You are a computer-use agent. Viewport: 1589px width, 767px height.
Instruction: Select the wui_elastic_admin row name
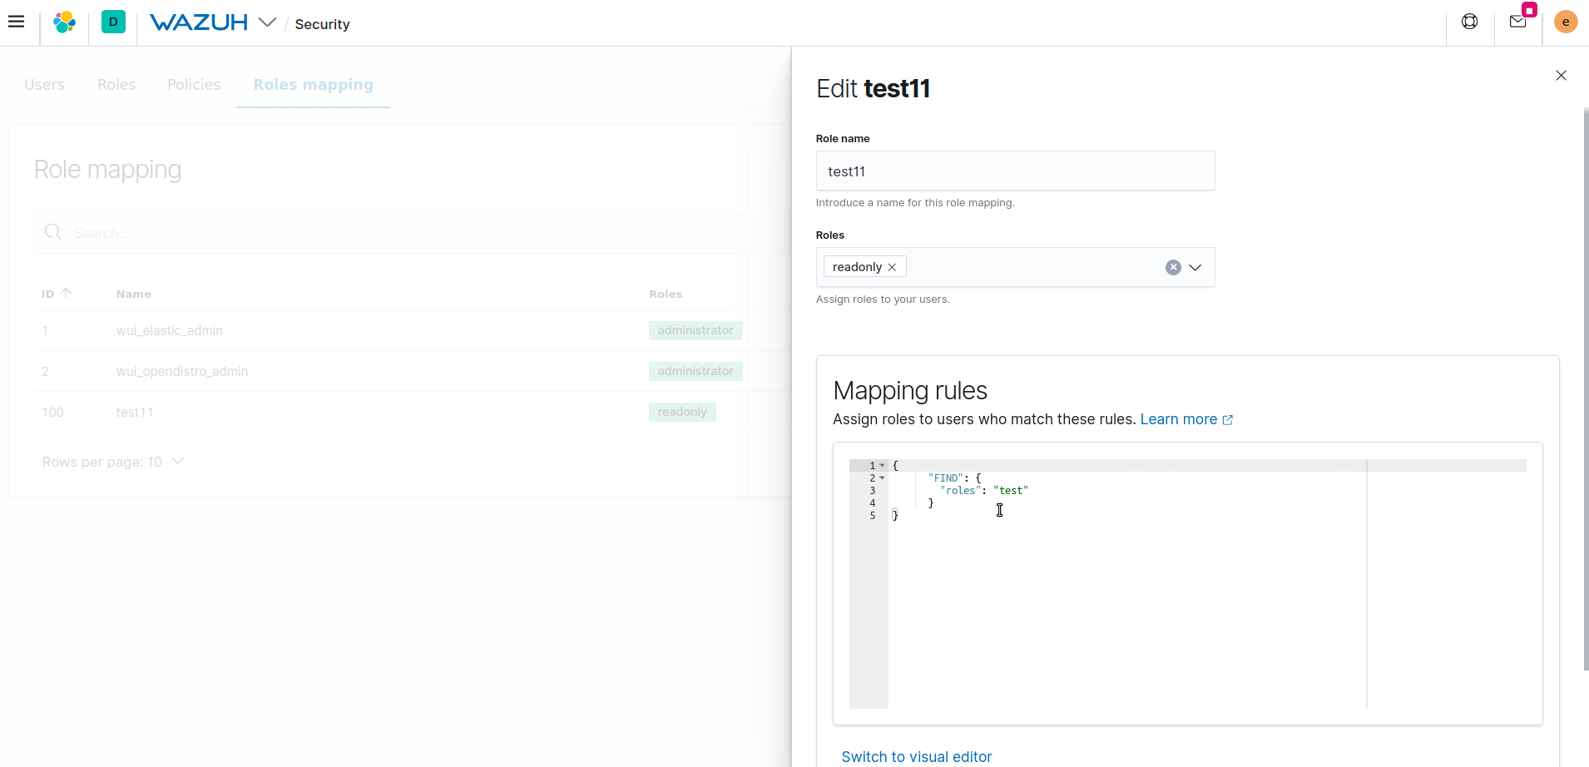[170, 330]
